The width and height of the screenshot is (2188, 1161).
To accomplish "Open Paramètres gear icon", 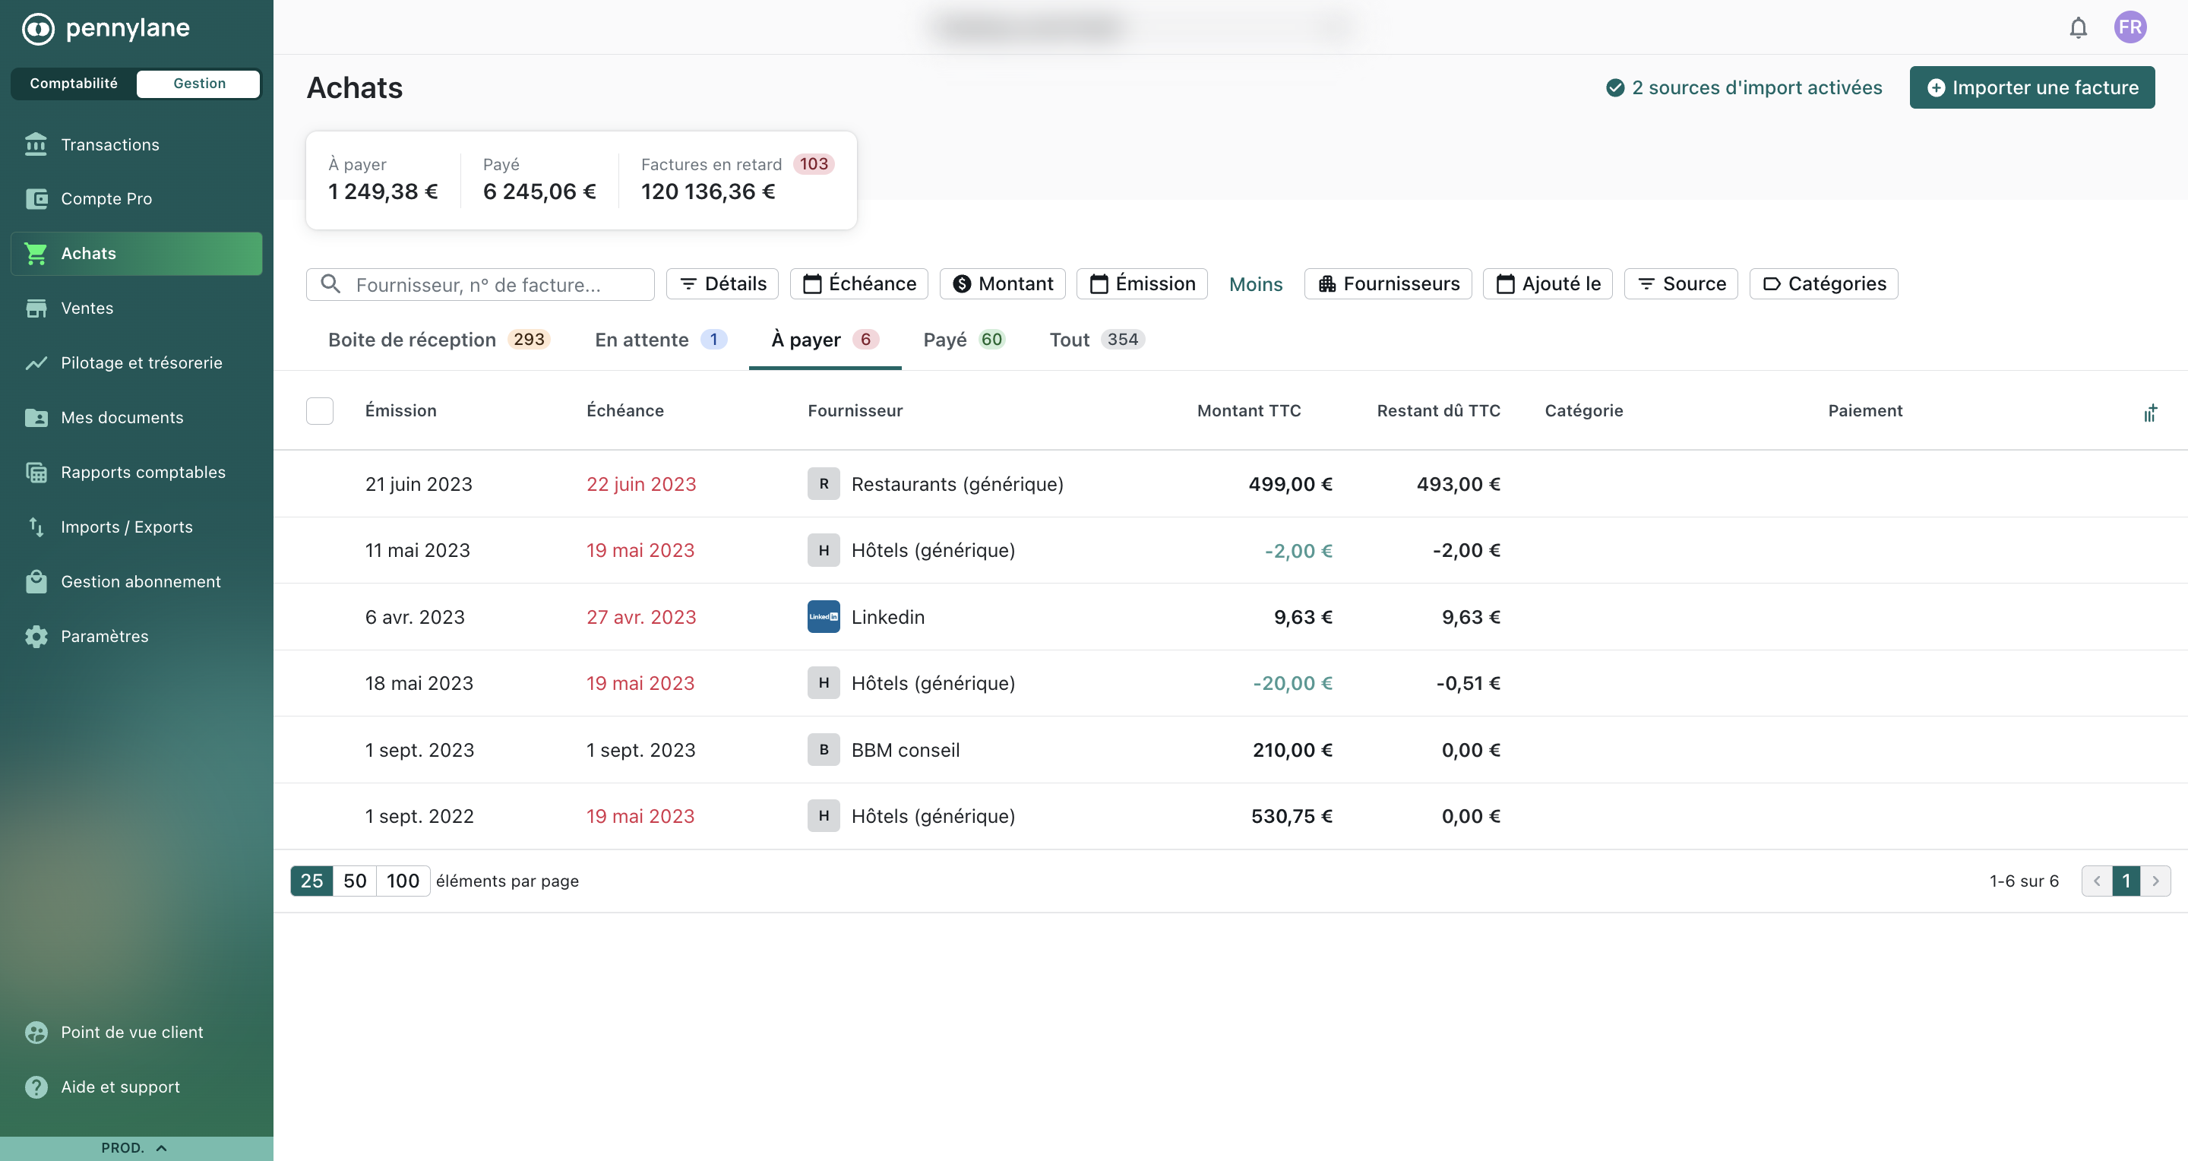I will tap(36, 636).
